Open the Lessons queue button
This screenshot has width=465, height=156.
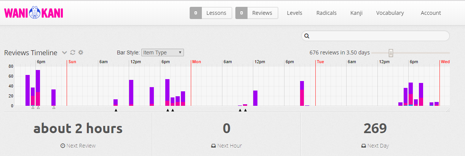tap(211, 13)
